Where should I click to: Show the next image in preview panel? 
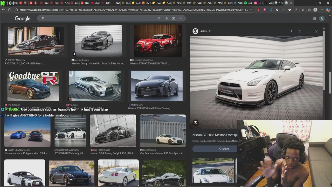(300, 31)
